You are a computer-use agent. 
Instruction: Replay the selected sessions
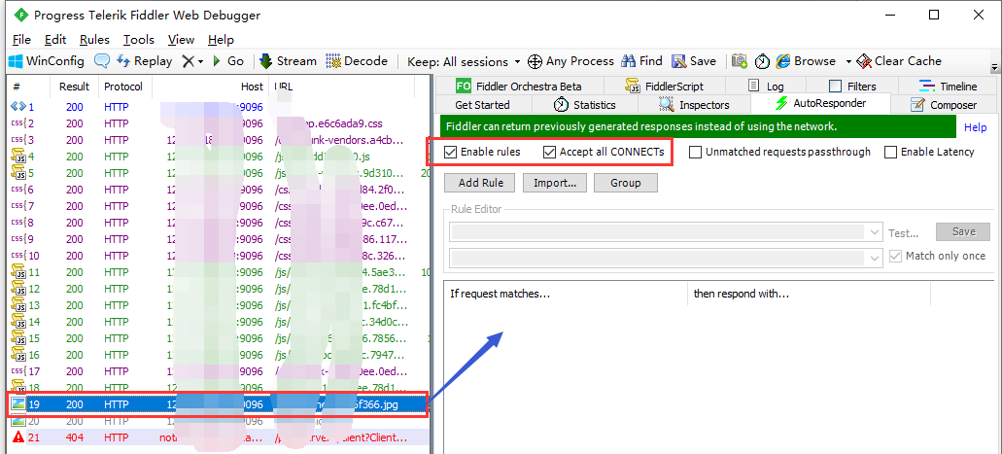point(145,61)
